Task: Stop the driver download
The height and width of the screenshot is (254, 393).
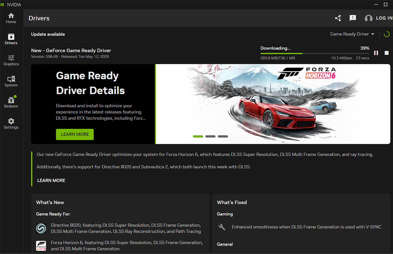Action: pos(386,53)
